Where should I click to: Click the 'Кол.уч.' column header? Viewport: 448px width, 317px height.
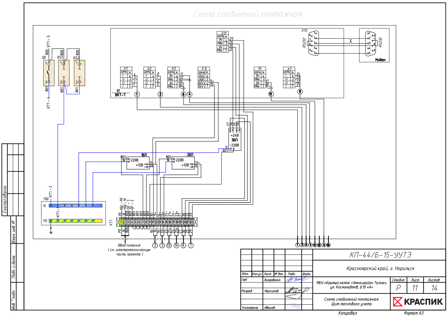[x=257, y=274]
